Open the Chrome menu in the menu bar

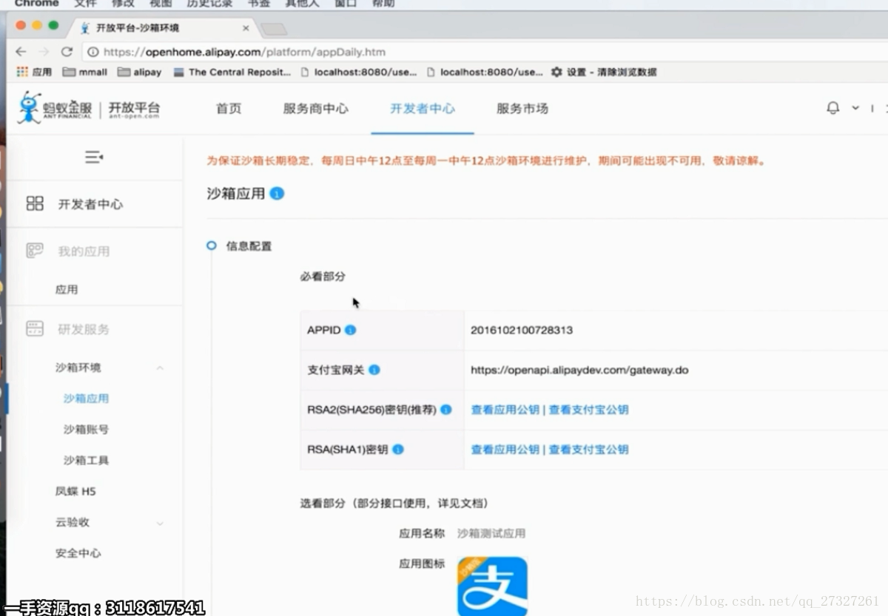(x=36, y=4)
